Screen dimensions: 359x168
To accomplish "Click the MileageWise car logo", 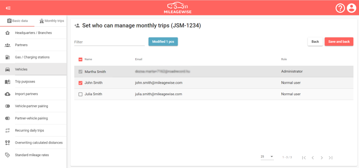I will [177, 8].
